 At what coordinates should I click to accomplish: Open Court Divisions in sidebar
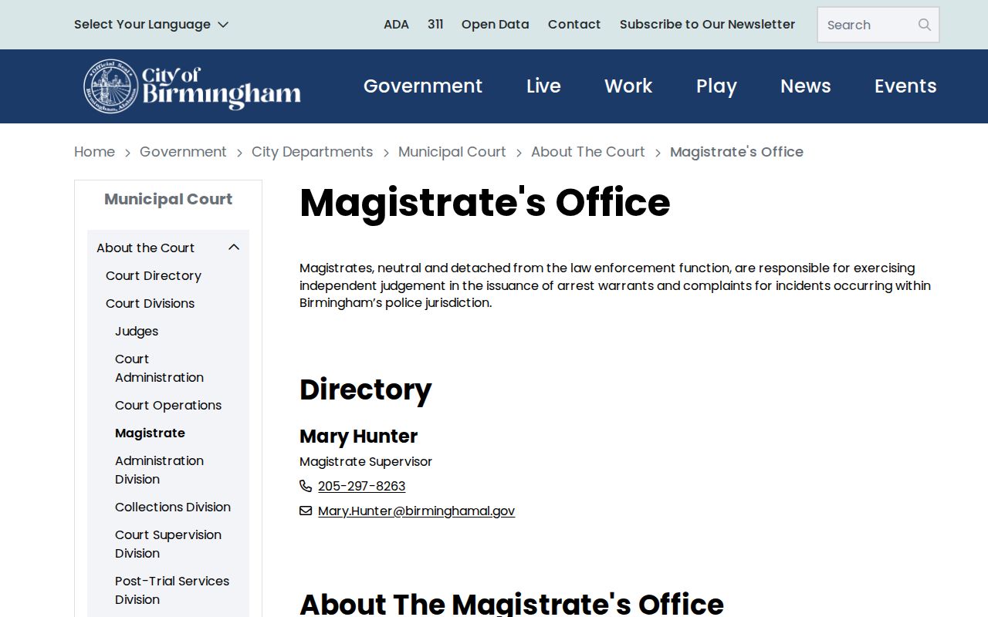pos(150,303)
